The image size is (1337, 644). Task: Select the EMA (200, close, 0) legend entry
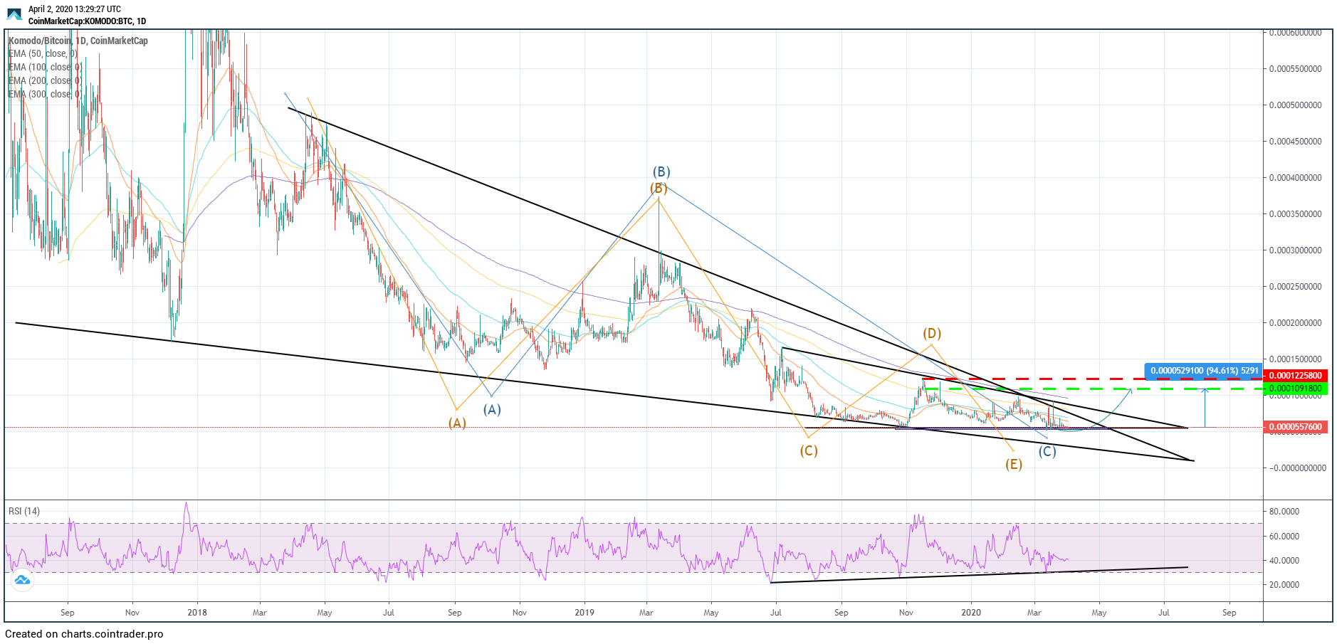(x=45, y=81)
